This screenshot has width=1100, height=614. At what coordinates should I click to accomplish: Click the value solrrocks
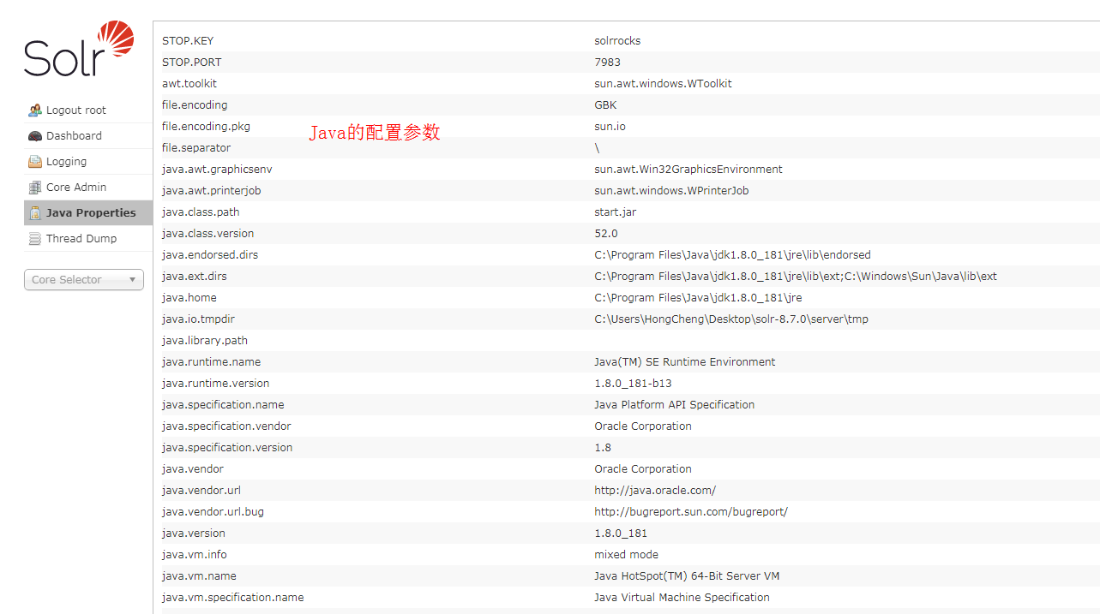pos(617,40)
